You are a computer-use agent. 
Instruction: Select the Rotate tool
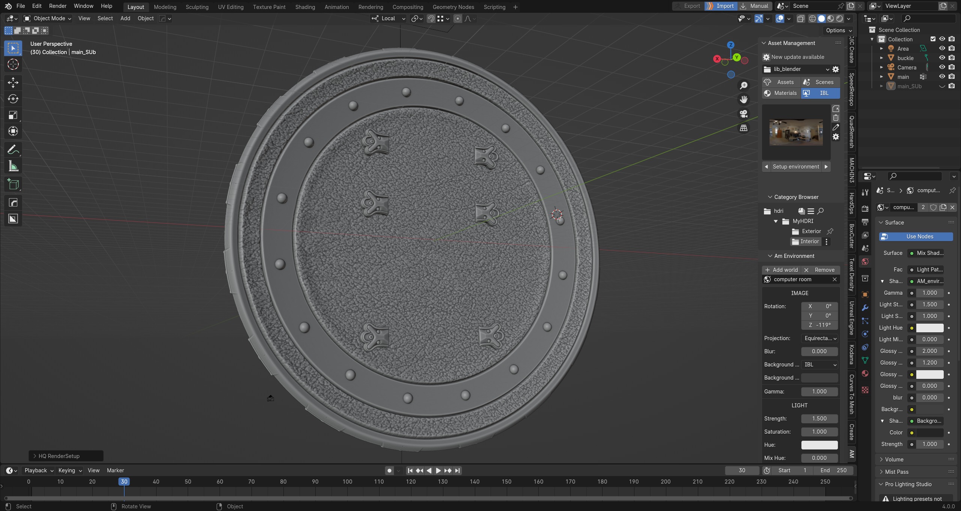tap(13, 99)
